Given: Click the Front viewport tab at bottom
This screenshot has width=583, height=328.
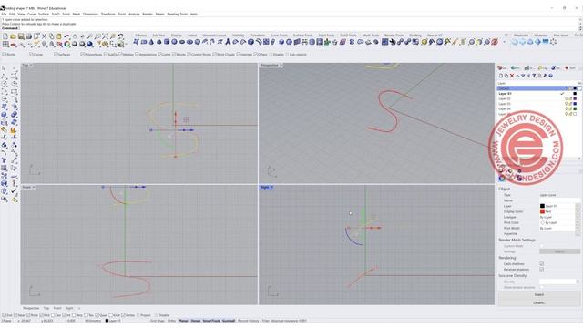Looking at the screenshot, I should pyautogui.click(x=57, y=308).
